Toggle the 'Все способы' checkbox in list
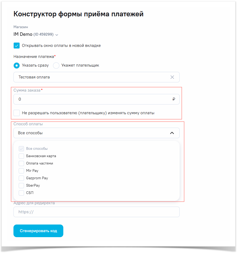The image size is (239, 254). 21,149
